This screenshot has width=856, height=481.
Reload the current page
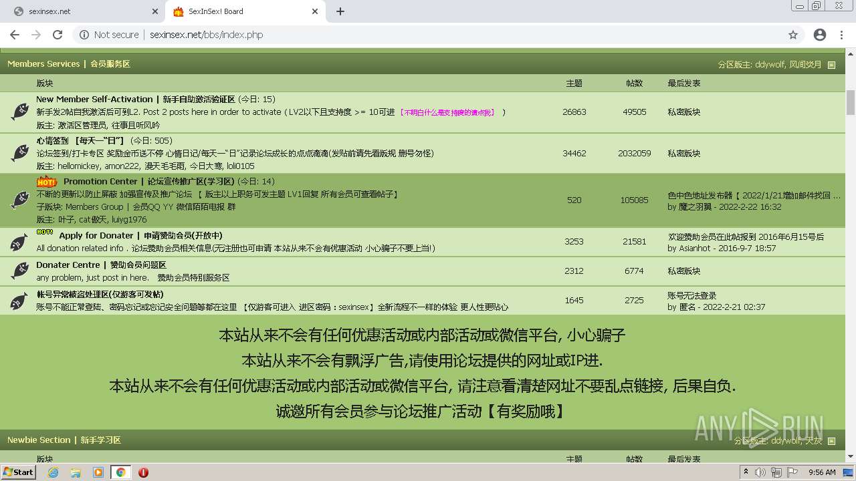58,35
